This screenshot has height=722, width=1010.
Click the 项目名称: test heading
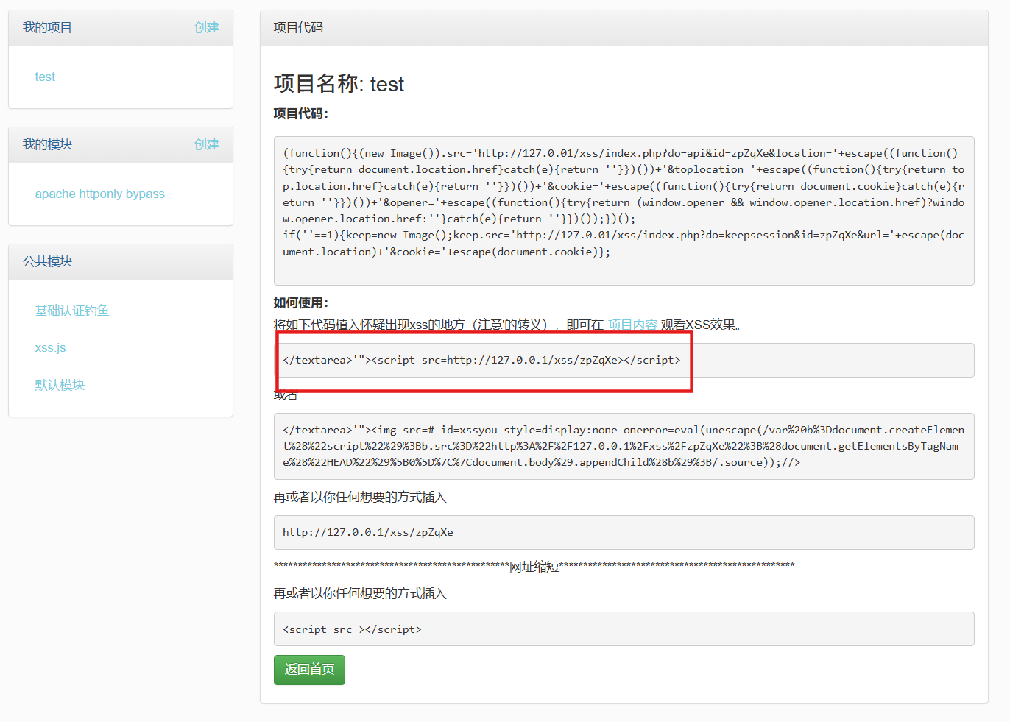click(x=339, y=84)
